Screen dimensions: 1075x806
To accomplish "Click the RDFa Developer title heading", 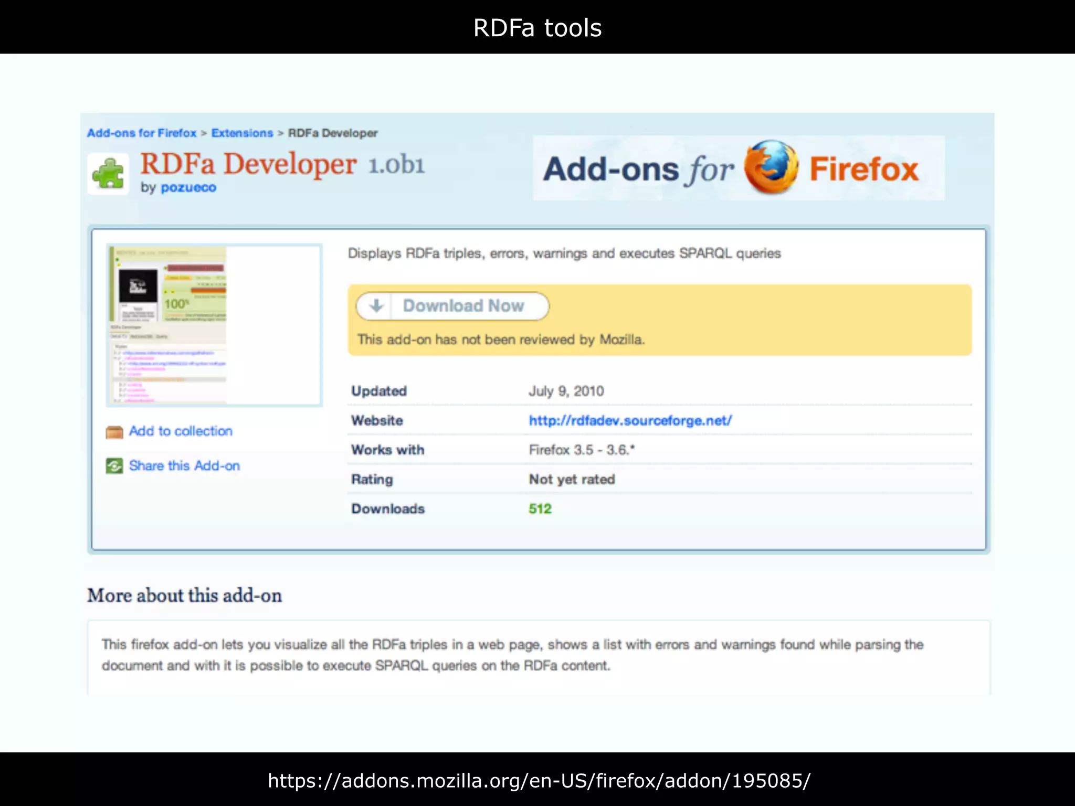I will (x=248, y=164).
